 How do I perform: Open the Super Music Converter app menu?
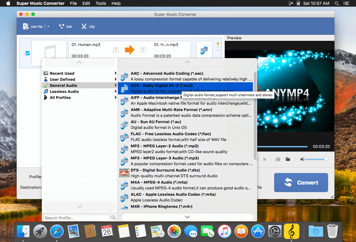click(x=40, y=3)
